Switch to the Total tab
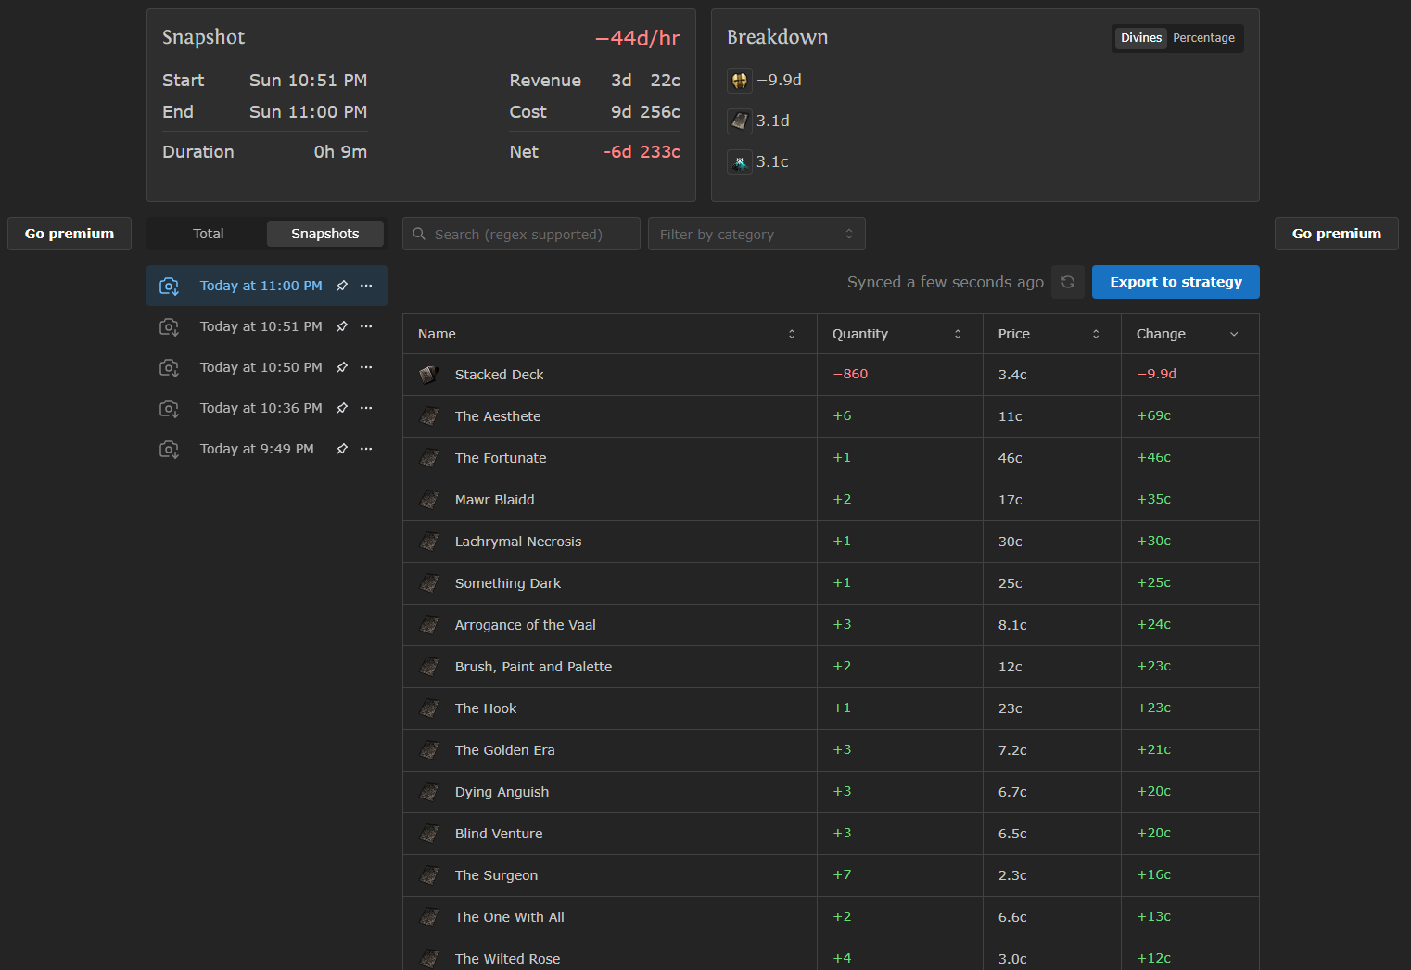 pyautogui.click(x=208, y=234)
